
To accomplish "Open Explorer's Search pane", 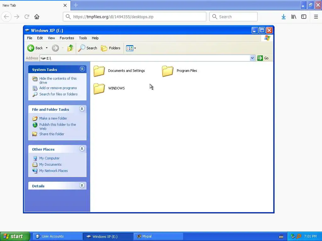I will click(88, 48).
